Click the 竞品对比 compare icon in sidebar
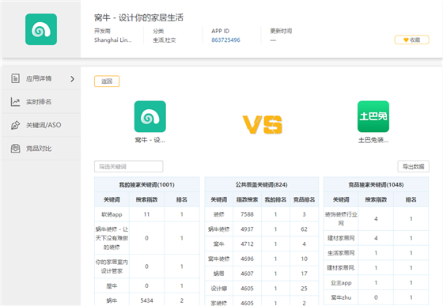This screenshot has width=443, height=306. (x=15, y=148)
